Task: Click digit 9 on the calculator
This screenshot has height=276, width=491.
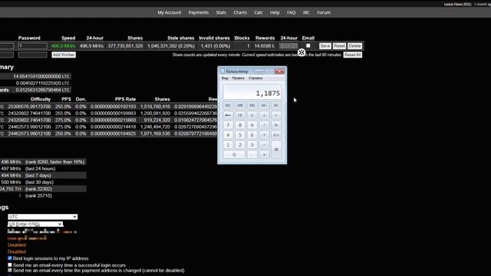Action: [252, 125]
